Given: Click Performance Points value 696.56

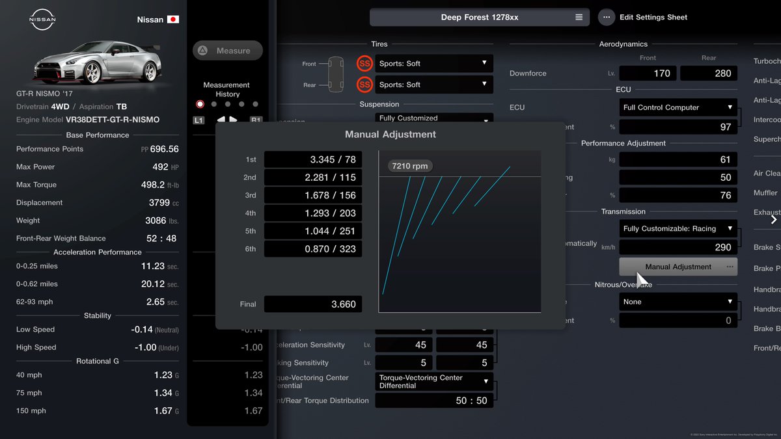Looking at the screenshot, I should [x=164, y=149].
